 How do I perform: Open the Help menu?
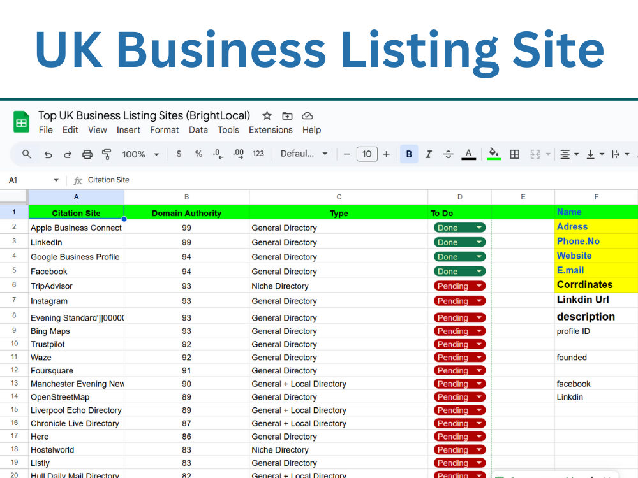(x=311, y=129)
